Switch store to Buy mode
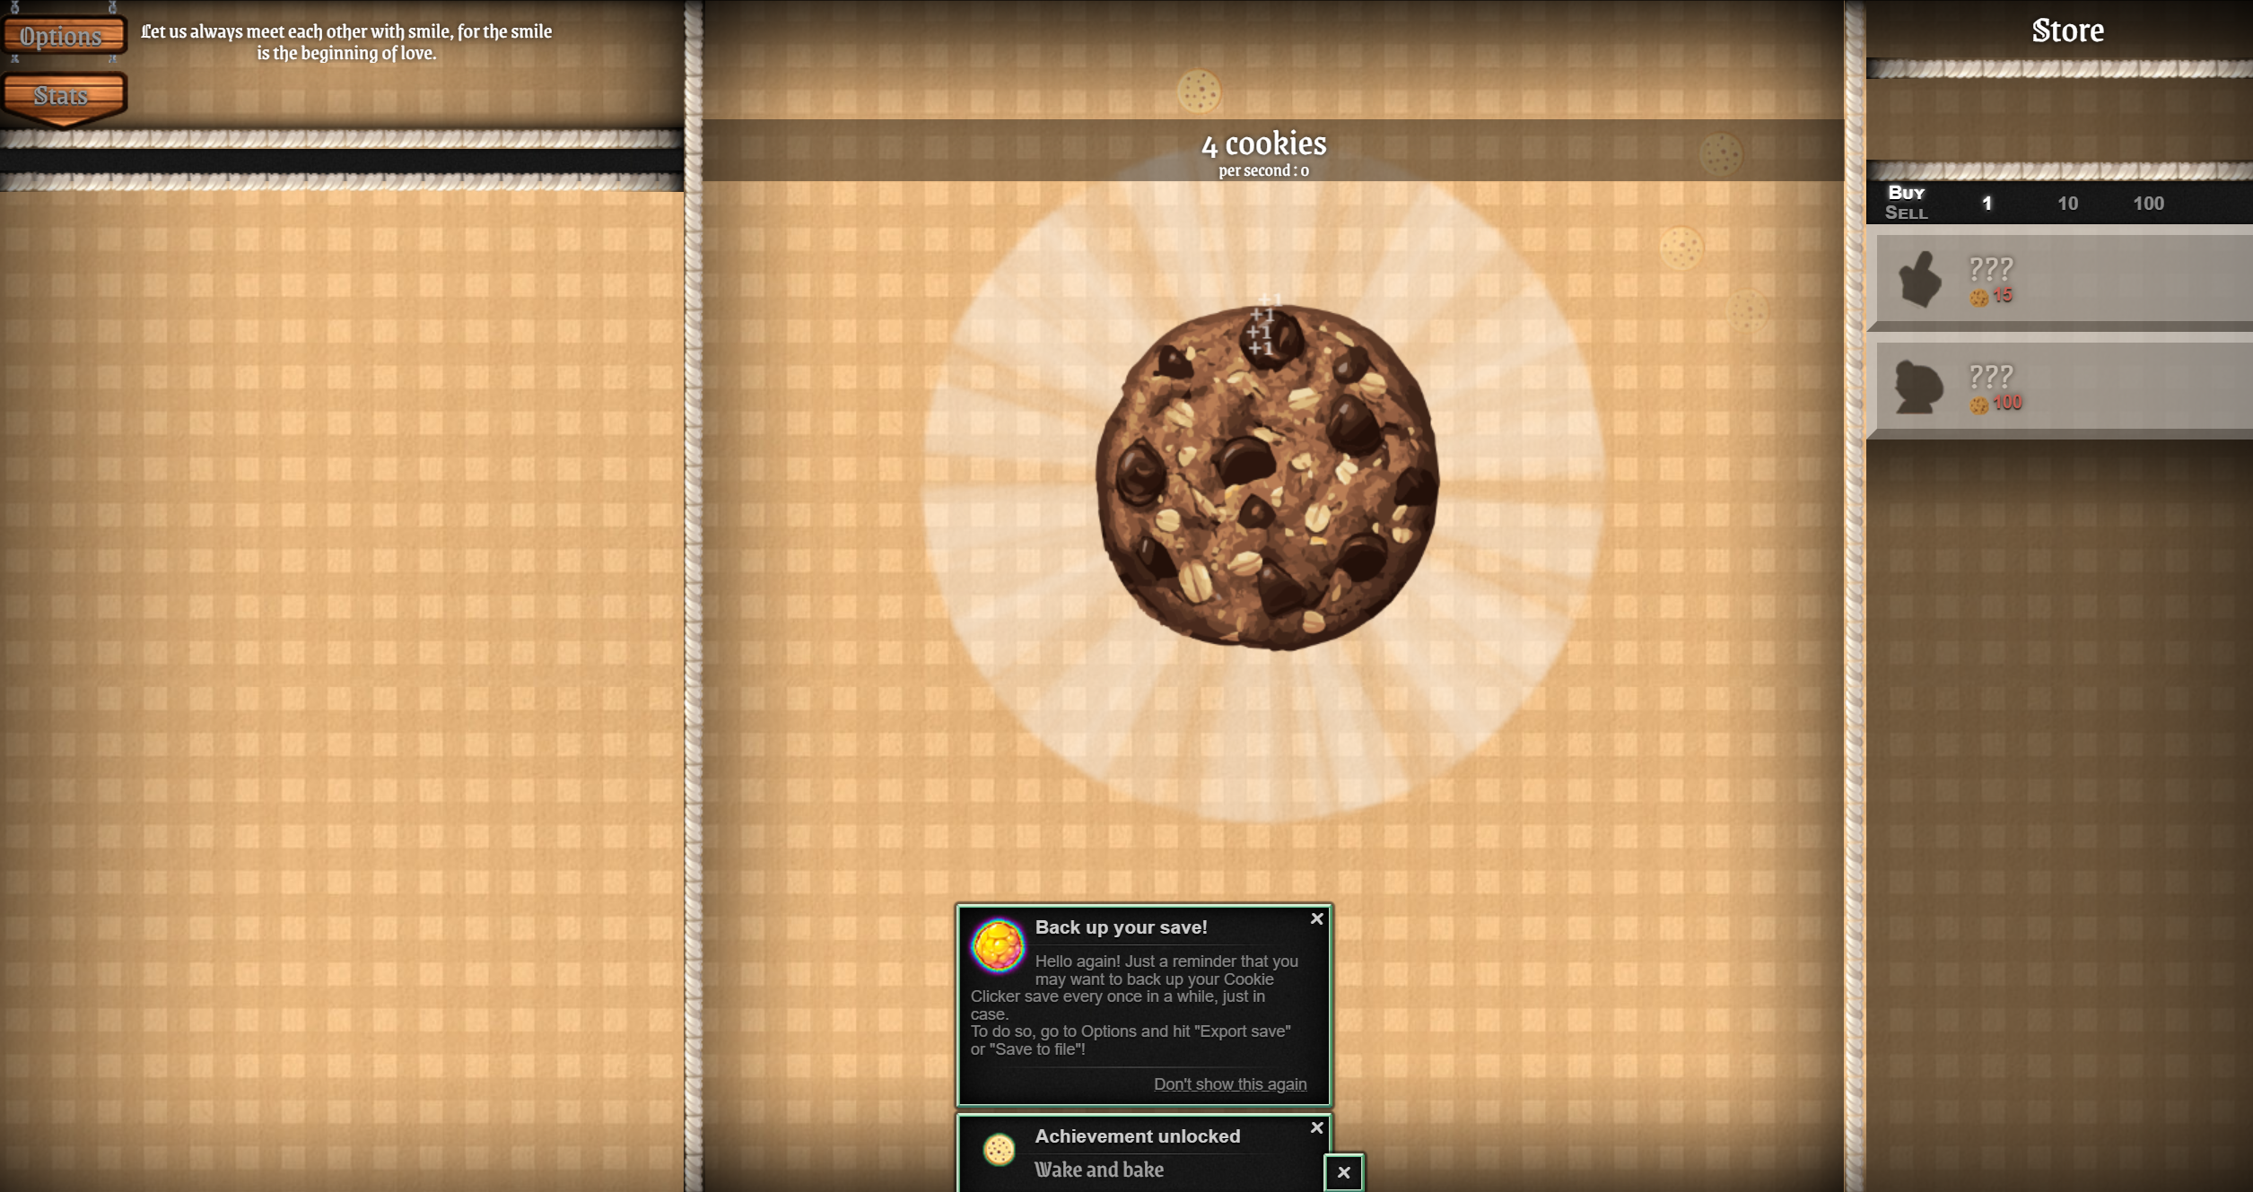The image size is (2253, 1192). (x=1906, y=193)
